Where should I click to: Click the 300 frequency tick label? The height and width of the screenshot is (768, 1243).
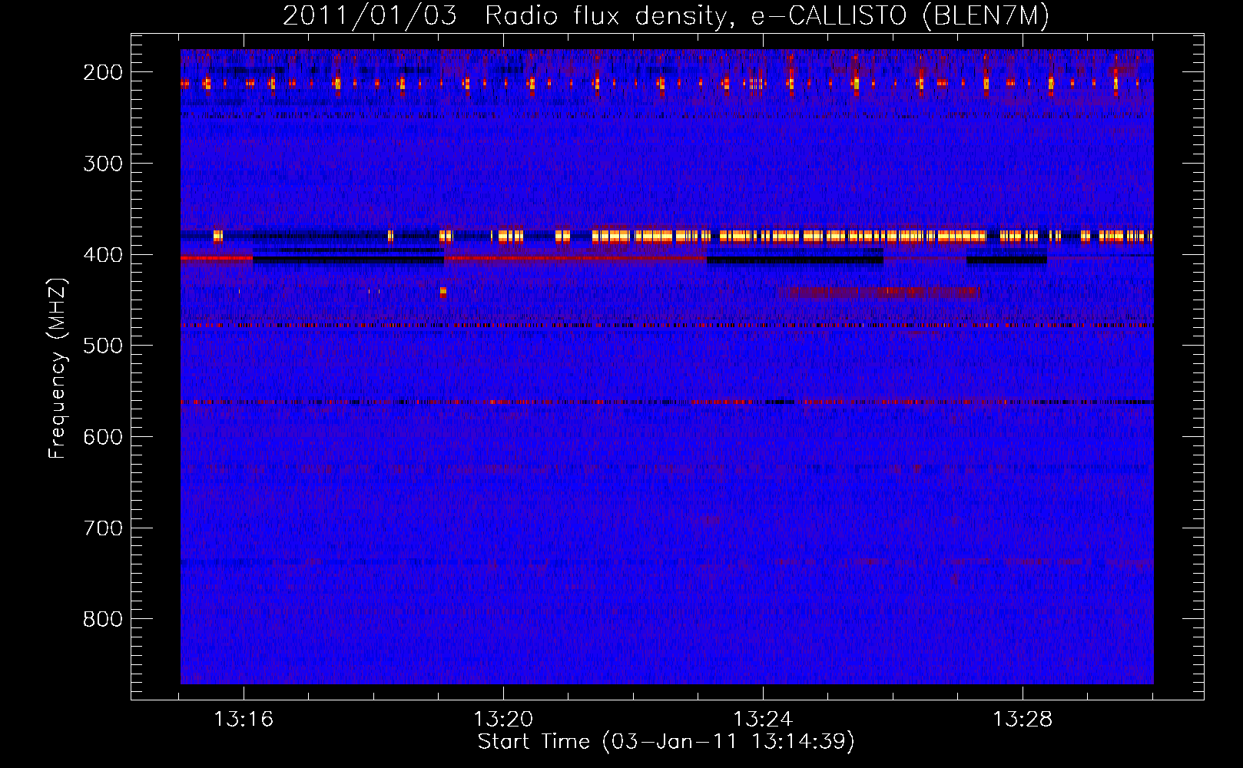[103, 164]
